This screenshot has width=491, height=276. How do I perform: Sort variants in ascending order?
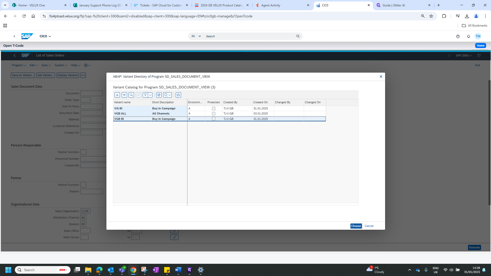pos(117,95)
